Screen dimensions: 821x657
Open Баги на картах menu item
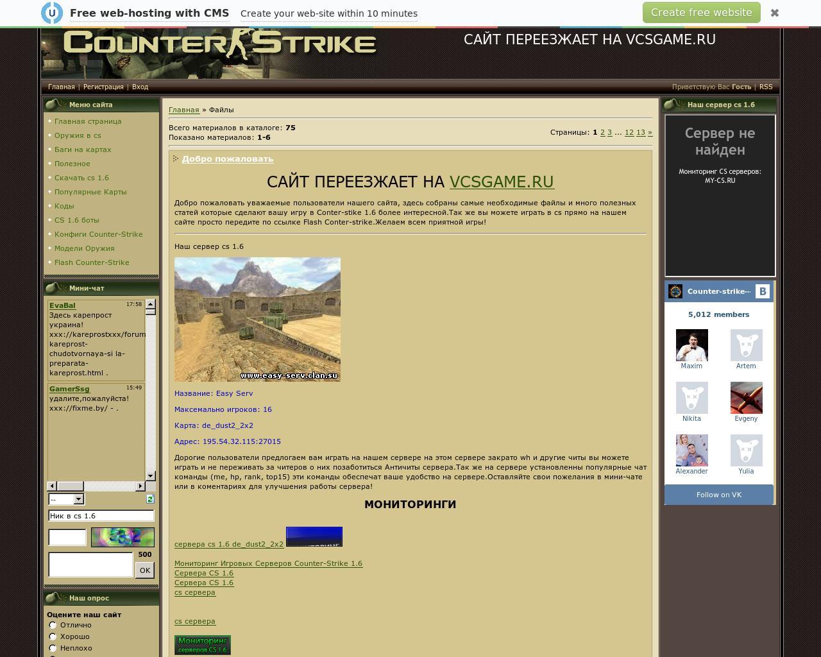[x=83, y=149]
